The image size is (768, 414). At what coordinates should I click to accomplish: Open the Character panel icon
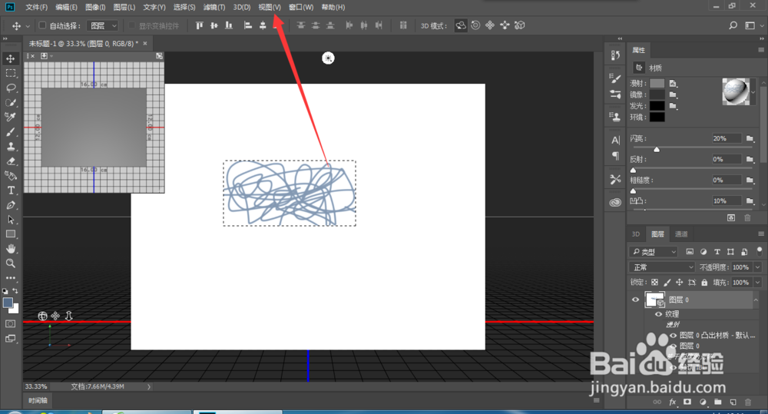click(615, 140)
